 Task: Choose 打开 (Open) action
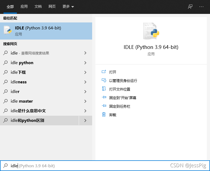pos(112,72)
